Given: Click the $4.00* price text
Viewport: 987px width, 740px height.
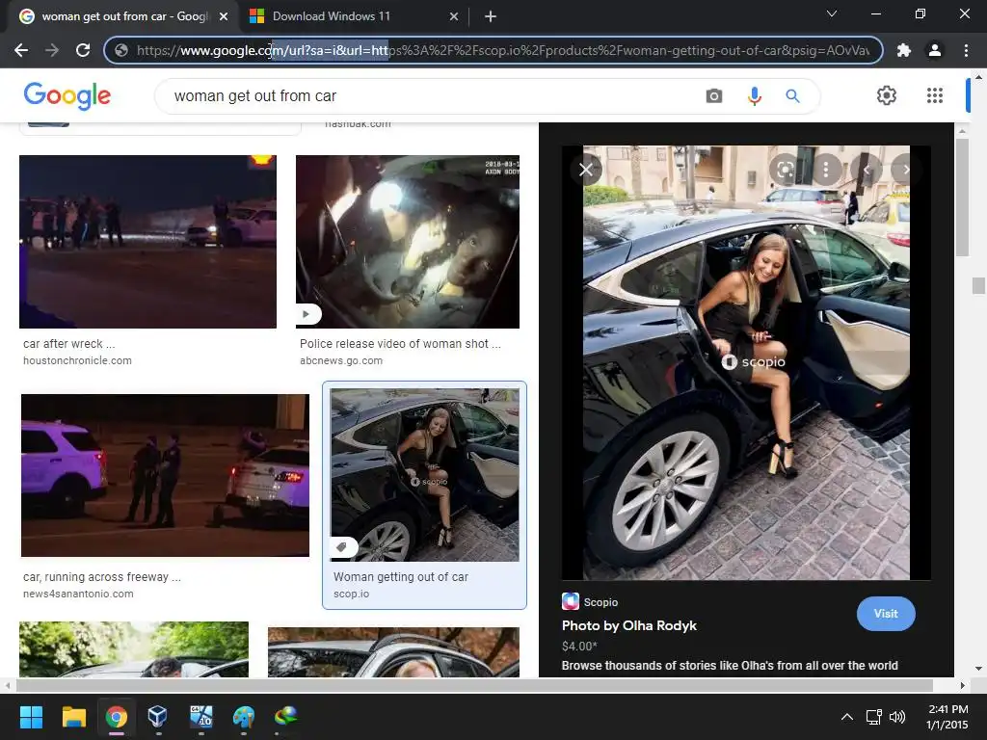Looking at the screenshot, I should 579,647.
